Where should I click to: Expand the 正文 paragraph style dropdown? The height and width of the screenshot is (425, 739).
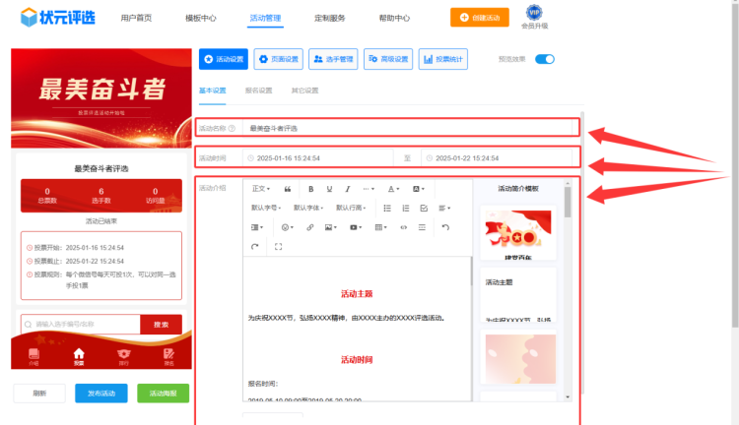tap(261, 188)
